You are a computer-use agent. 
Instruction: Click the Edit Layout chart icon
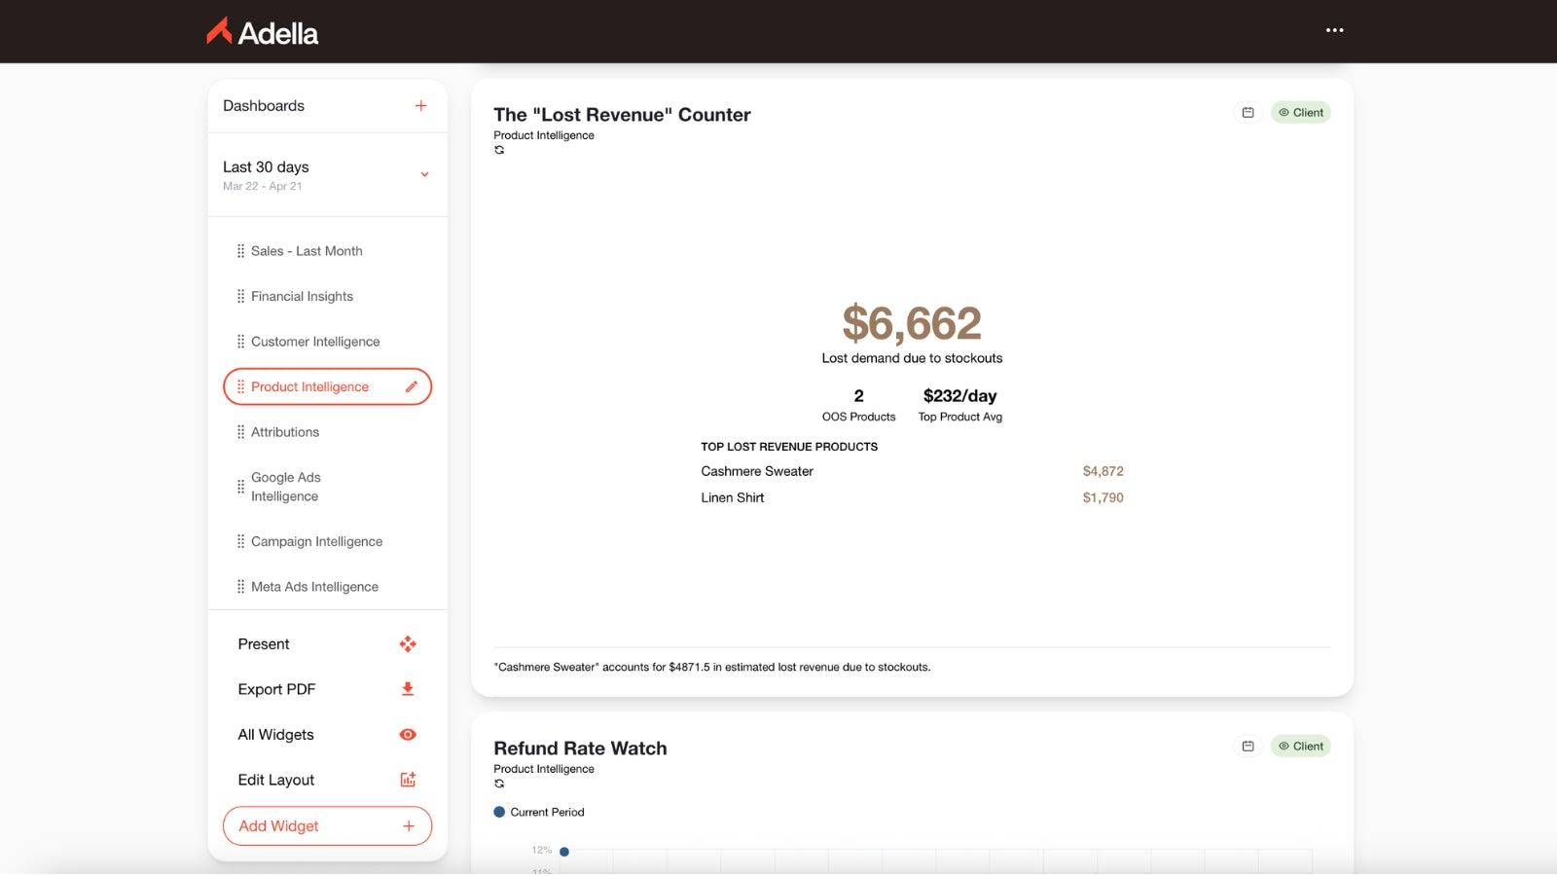(x=408, y=780)
